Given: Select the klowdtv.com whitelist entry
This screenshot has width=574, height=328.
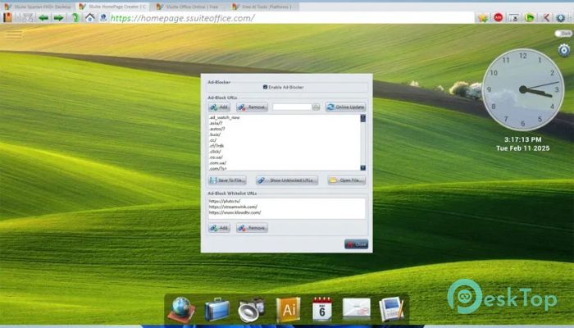Looking at the screenshot, I should click(235, 212).
